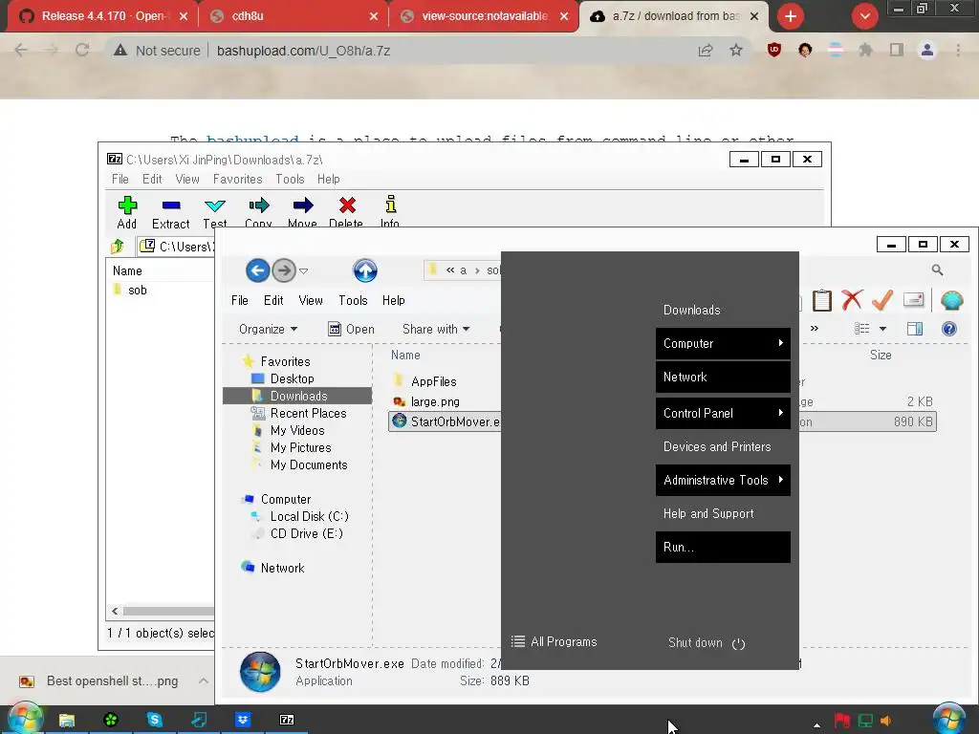Expand the toolbar overflow chevron
Image resolution: width=979 pixels, height=734 pixels.
[x=815, y=329]
